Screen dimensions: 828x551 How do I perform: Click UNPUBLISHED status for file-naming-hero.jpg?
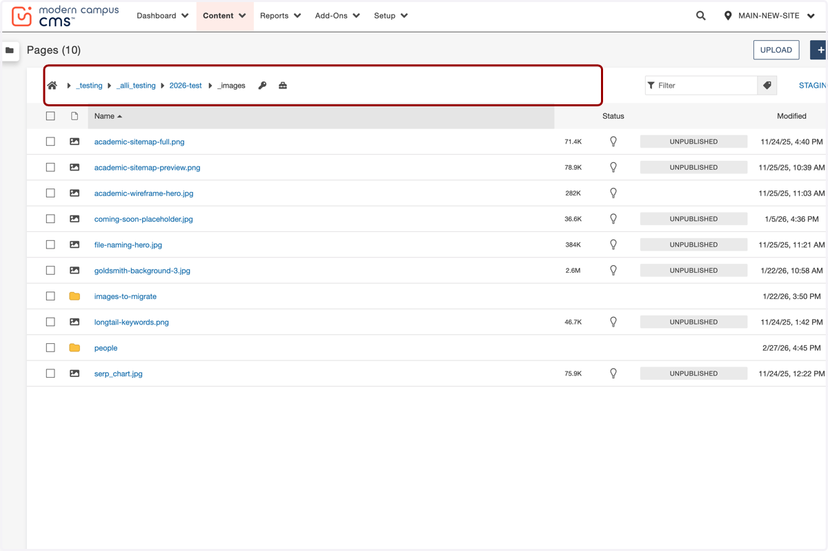[x=693, y=244]
